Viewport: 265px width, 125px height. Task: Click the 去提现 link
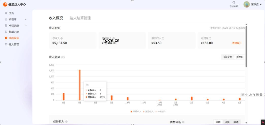point(237,43)
